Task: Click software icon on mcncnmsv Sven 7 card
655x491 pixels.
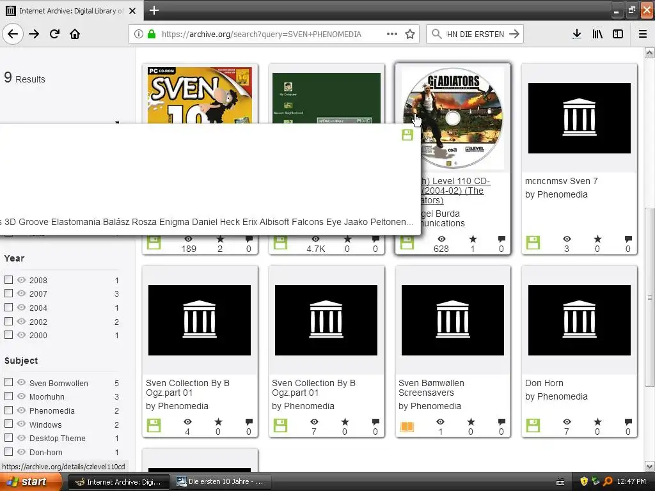Action: [x=533, y=242]
